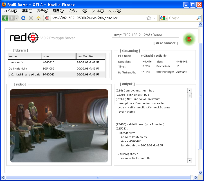Screen dimensions: 204x181
Task: Click the URL address field
Action: tap(98, 18)
